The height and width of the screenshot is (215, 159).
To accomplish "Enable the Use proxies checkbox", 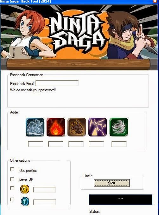I will click(12, 169).
